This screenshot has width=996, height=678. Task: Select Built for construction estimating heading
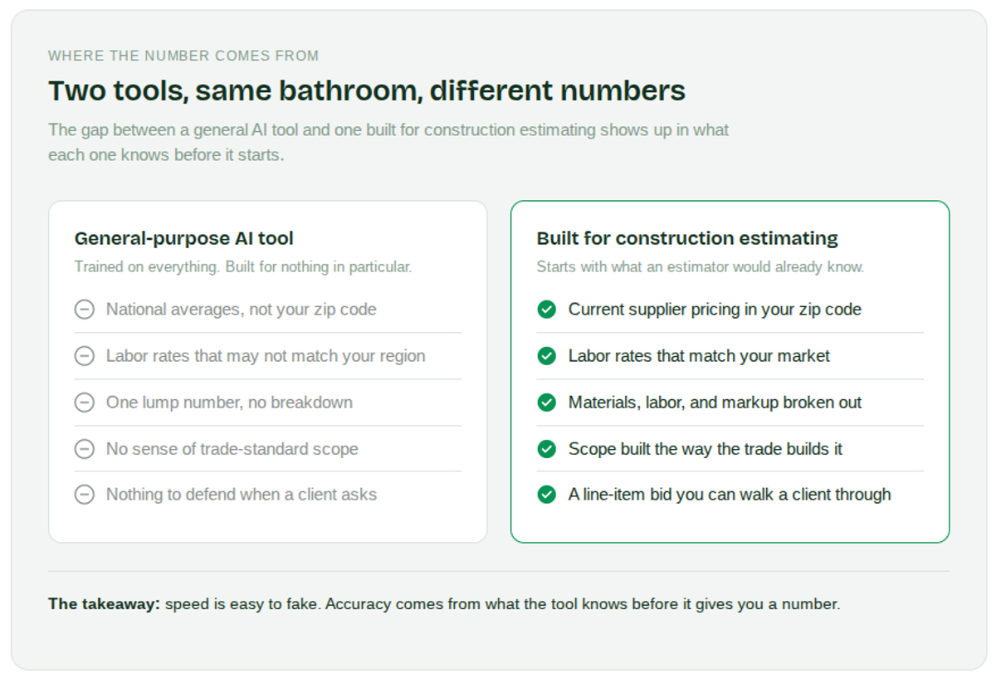(x=687, y=239)
